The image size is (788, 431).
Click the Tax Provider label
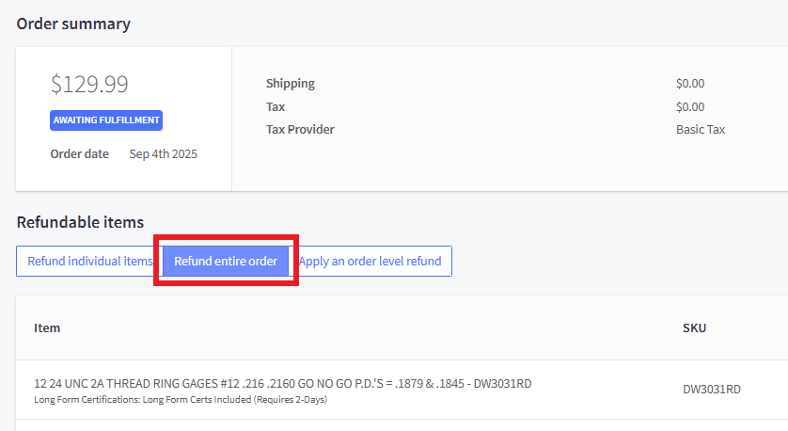click(x=300, y=130)
